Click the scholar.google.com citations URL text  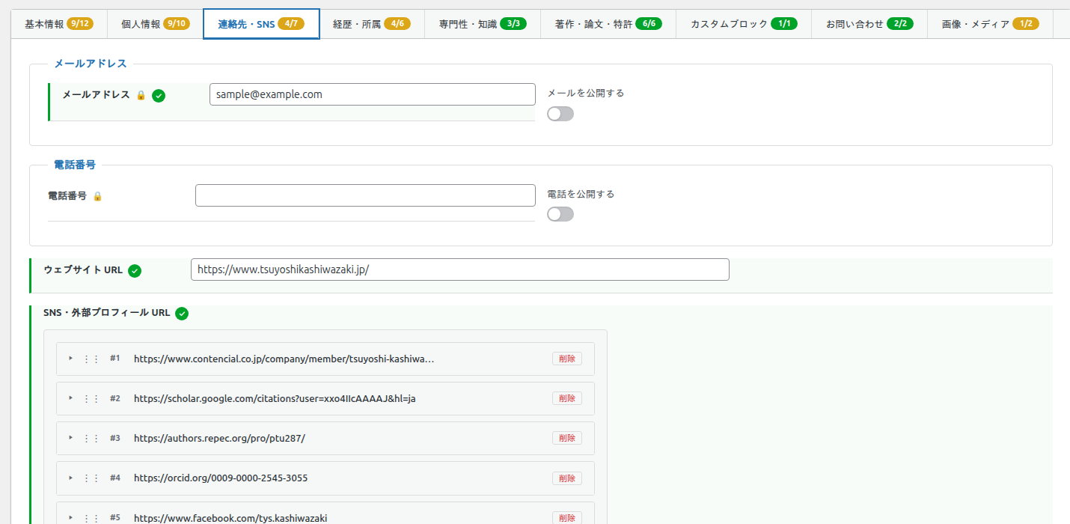pyautogui.click(x=275, y=398)
